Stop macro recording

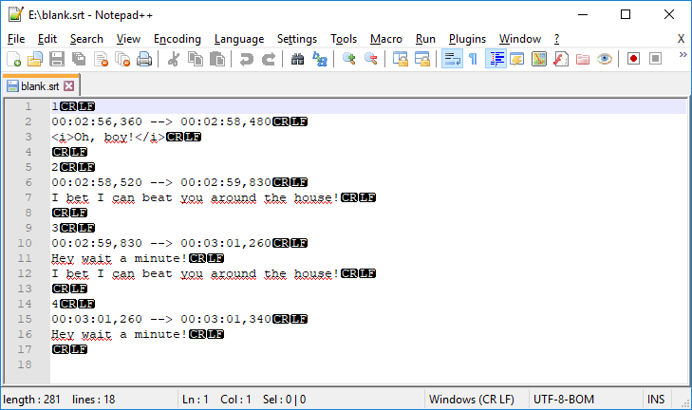[656, 59]
